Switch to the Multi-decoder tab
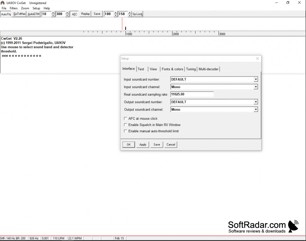 click(x=208, y=69)
